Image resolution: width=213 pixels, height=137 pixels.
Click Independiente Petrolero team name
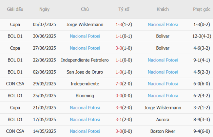click(85, 60)
